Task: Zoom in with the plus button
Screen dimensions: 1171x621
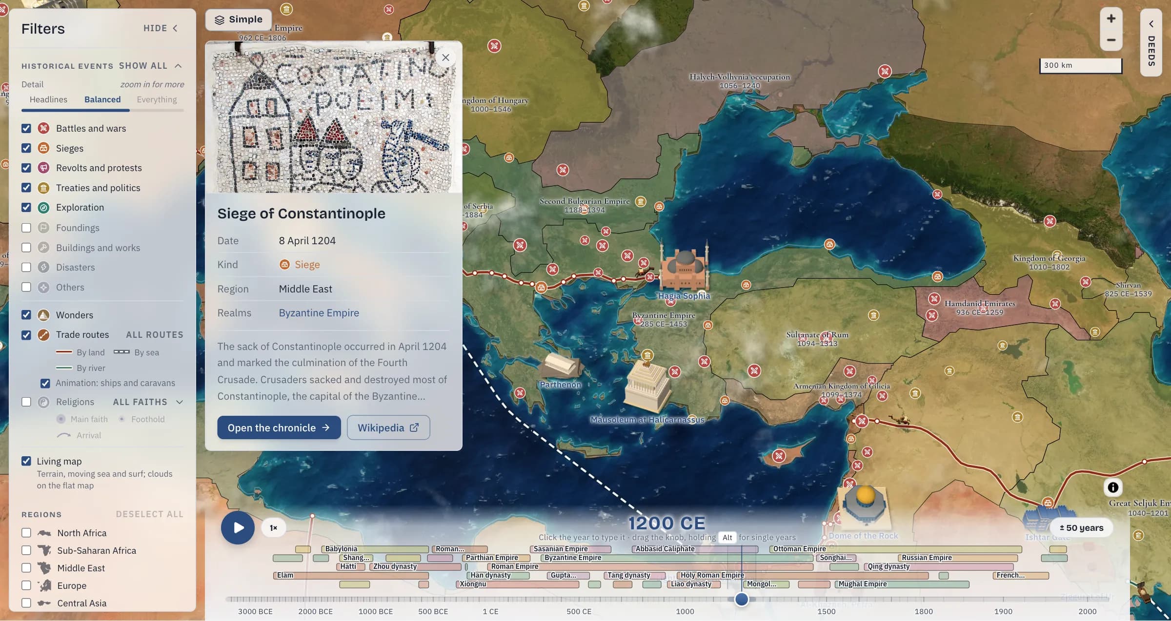Action: click(1111, 19)
